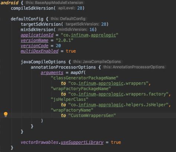Viewport: 176px width, 152px height.
Task: Click "co.infinum.apprologic.helpers.JsHelper" string
Action: pos(118,105)
